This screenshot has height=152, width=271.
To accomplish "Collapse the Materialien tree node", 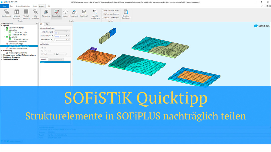I will coord(4,30).
